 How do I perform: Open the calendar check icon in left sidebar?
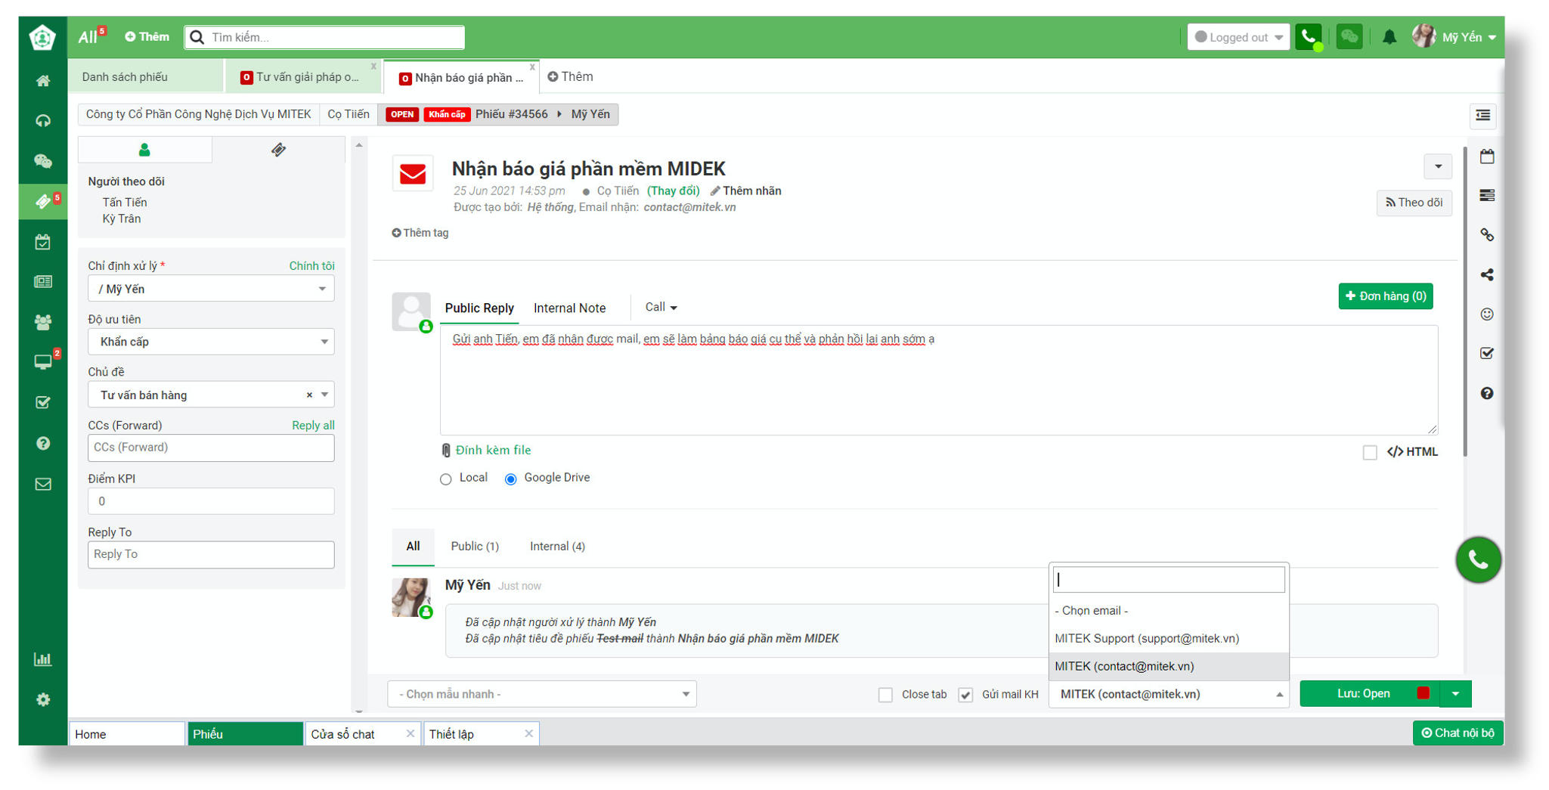43,242
